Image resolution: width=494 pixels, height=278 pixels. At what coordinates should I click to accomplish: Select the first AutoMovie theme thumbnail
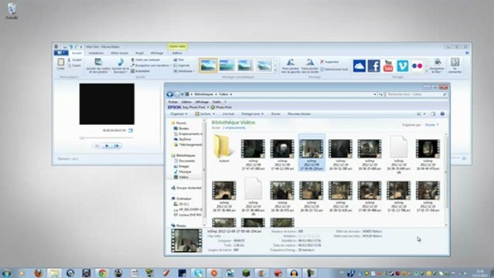[x=208, y=66]
